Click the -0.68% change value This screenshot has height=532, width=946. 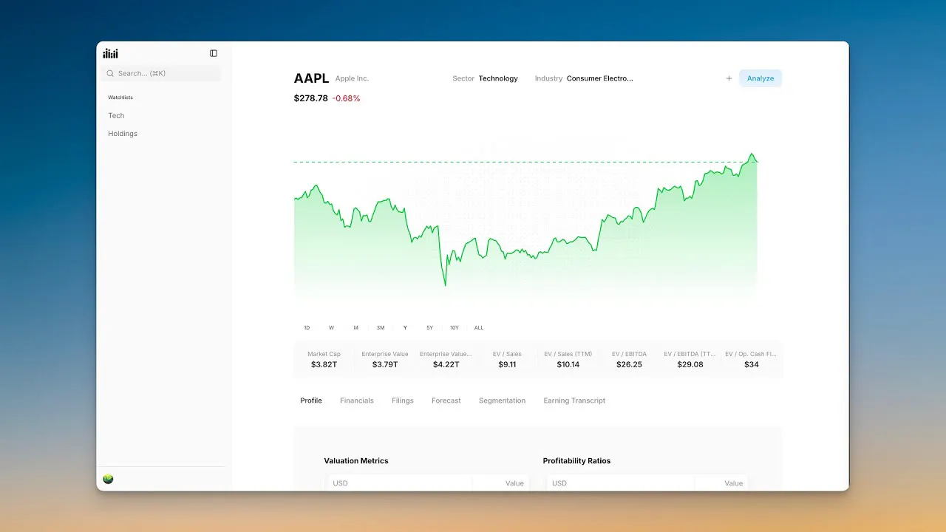point(346,98)
